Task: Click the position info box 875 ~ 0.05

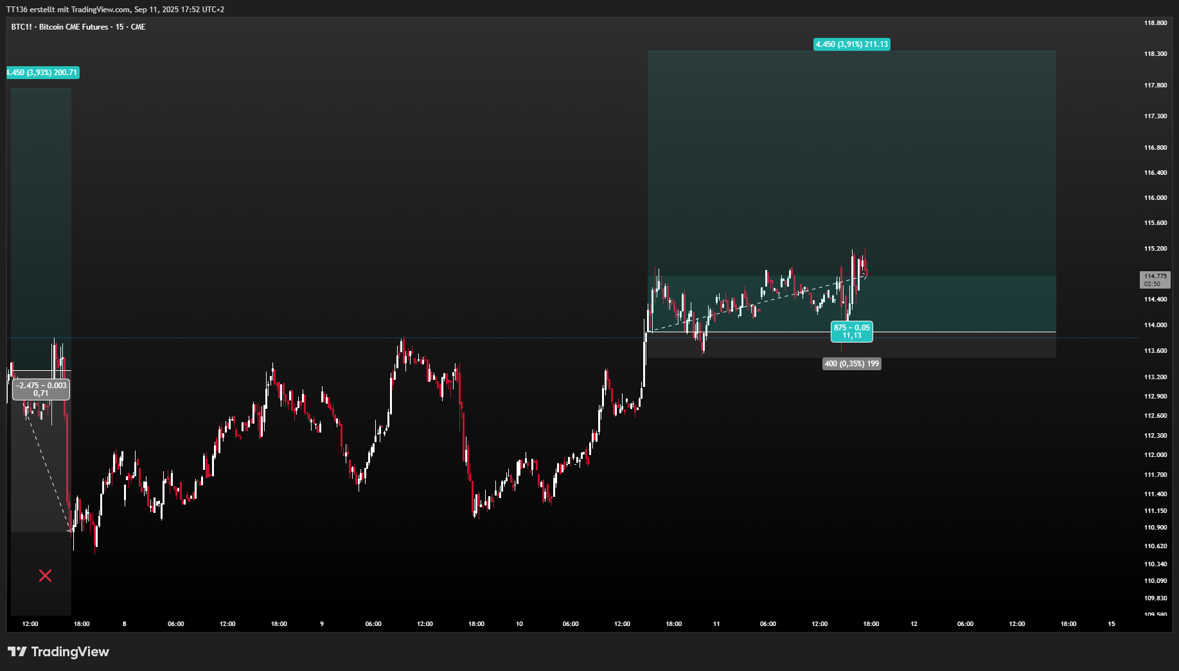Action: pyautogui.click(x=852, y=332)
